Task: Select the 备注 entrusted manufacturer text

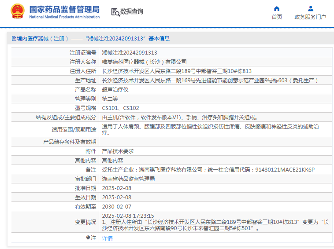Action: click(208, 170)
